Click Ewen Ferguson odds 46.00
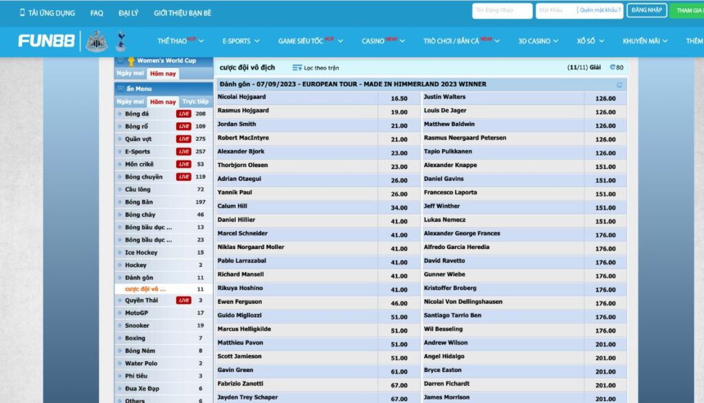 point(399,303)
